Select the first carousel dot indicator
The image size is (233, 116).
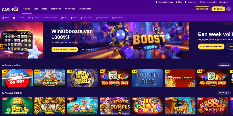pos(109,57)
